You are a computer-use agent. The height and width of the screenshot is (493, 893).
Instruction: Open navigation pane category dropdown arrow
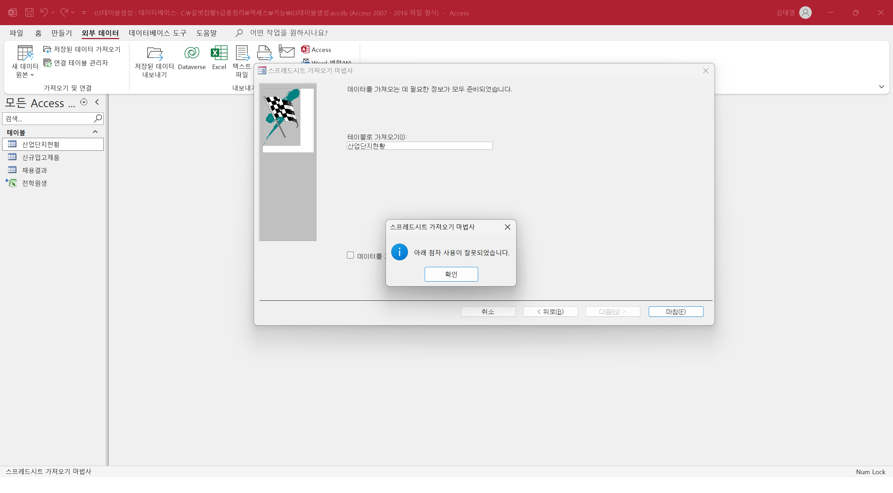84,102
